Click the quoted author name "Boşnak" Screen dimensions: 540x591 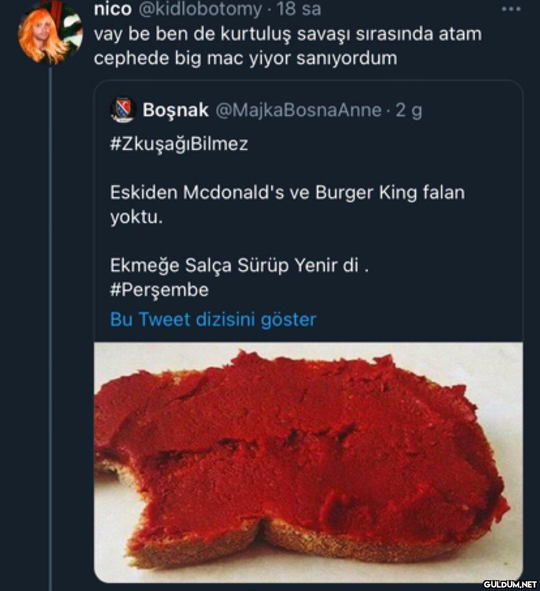tap(176, 110)
